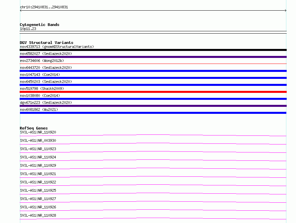Open variant dgv671n223 (Sedlazeck2020) label
This screenshot has width=296, height=223.
(46, 103)
